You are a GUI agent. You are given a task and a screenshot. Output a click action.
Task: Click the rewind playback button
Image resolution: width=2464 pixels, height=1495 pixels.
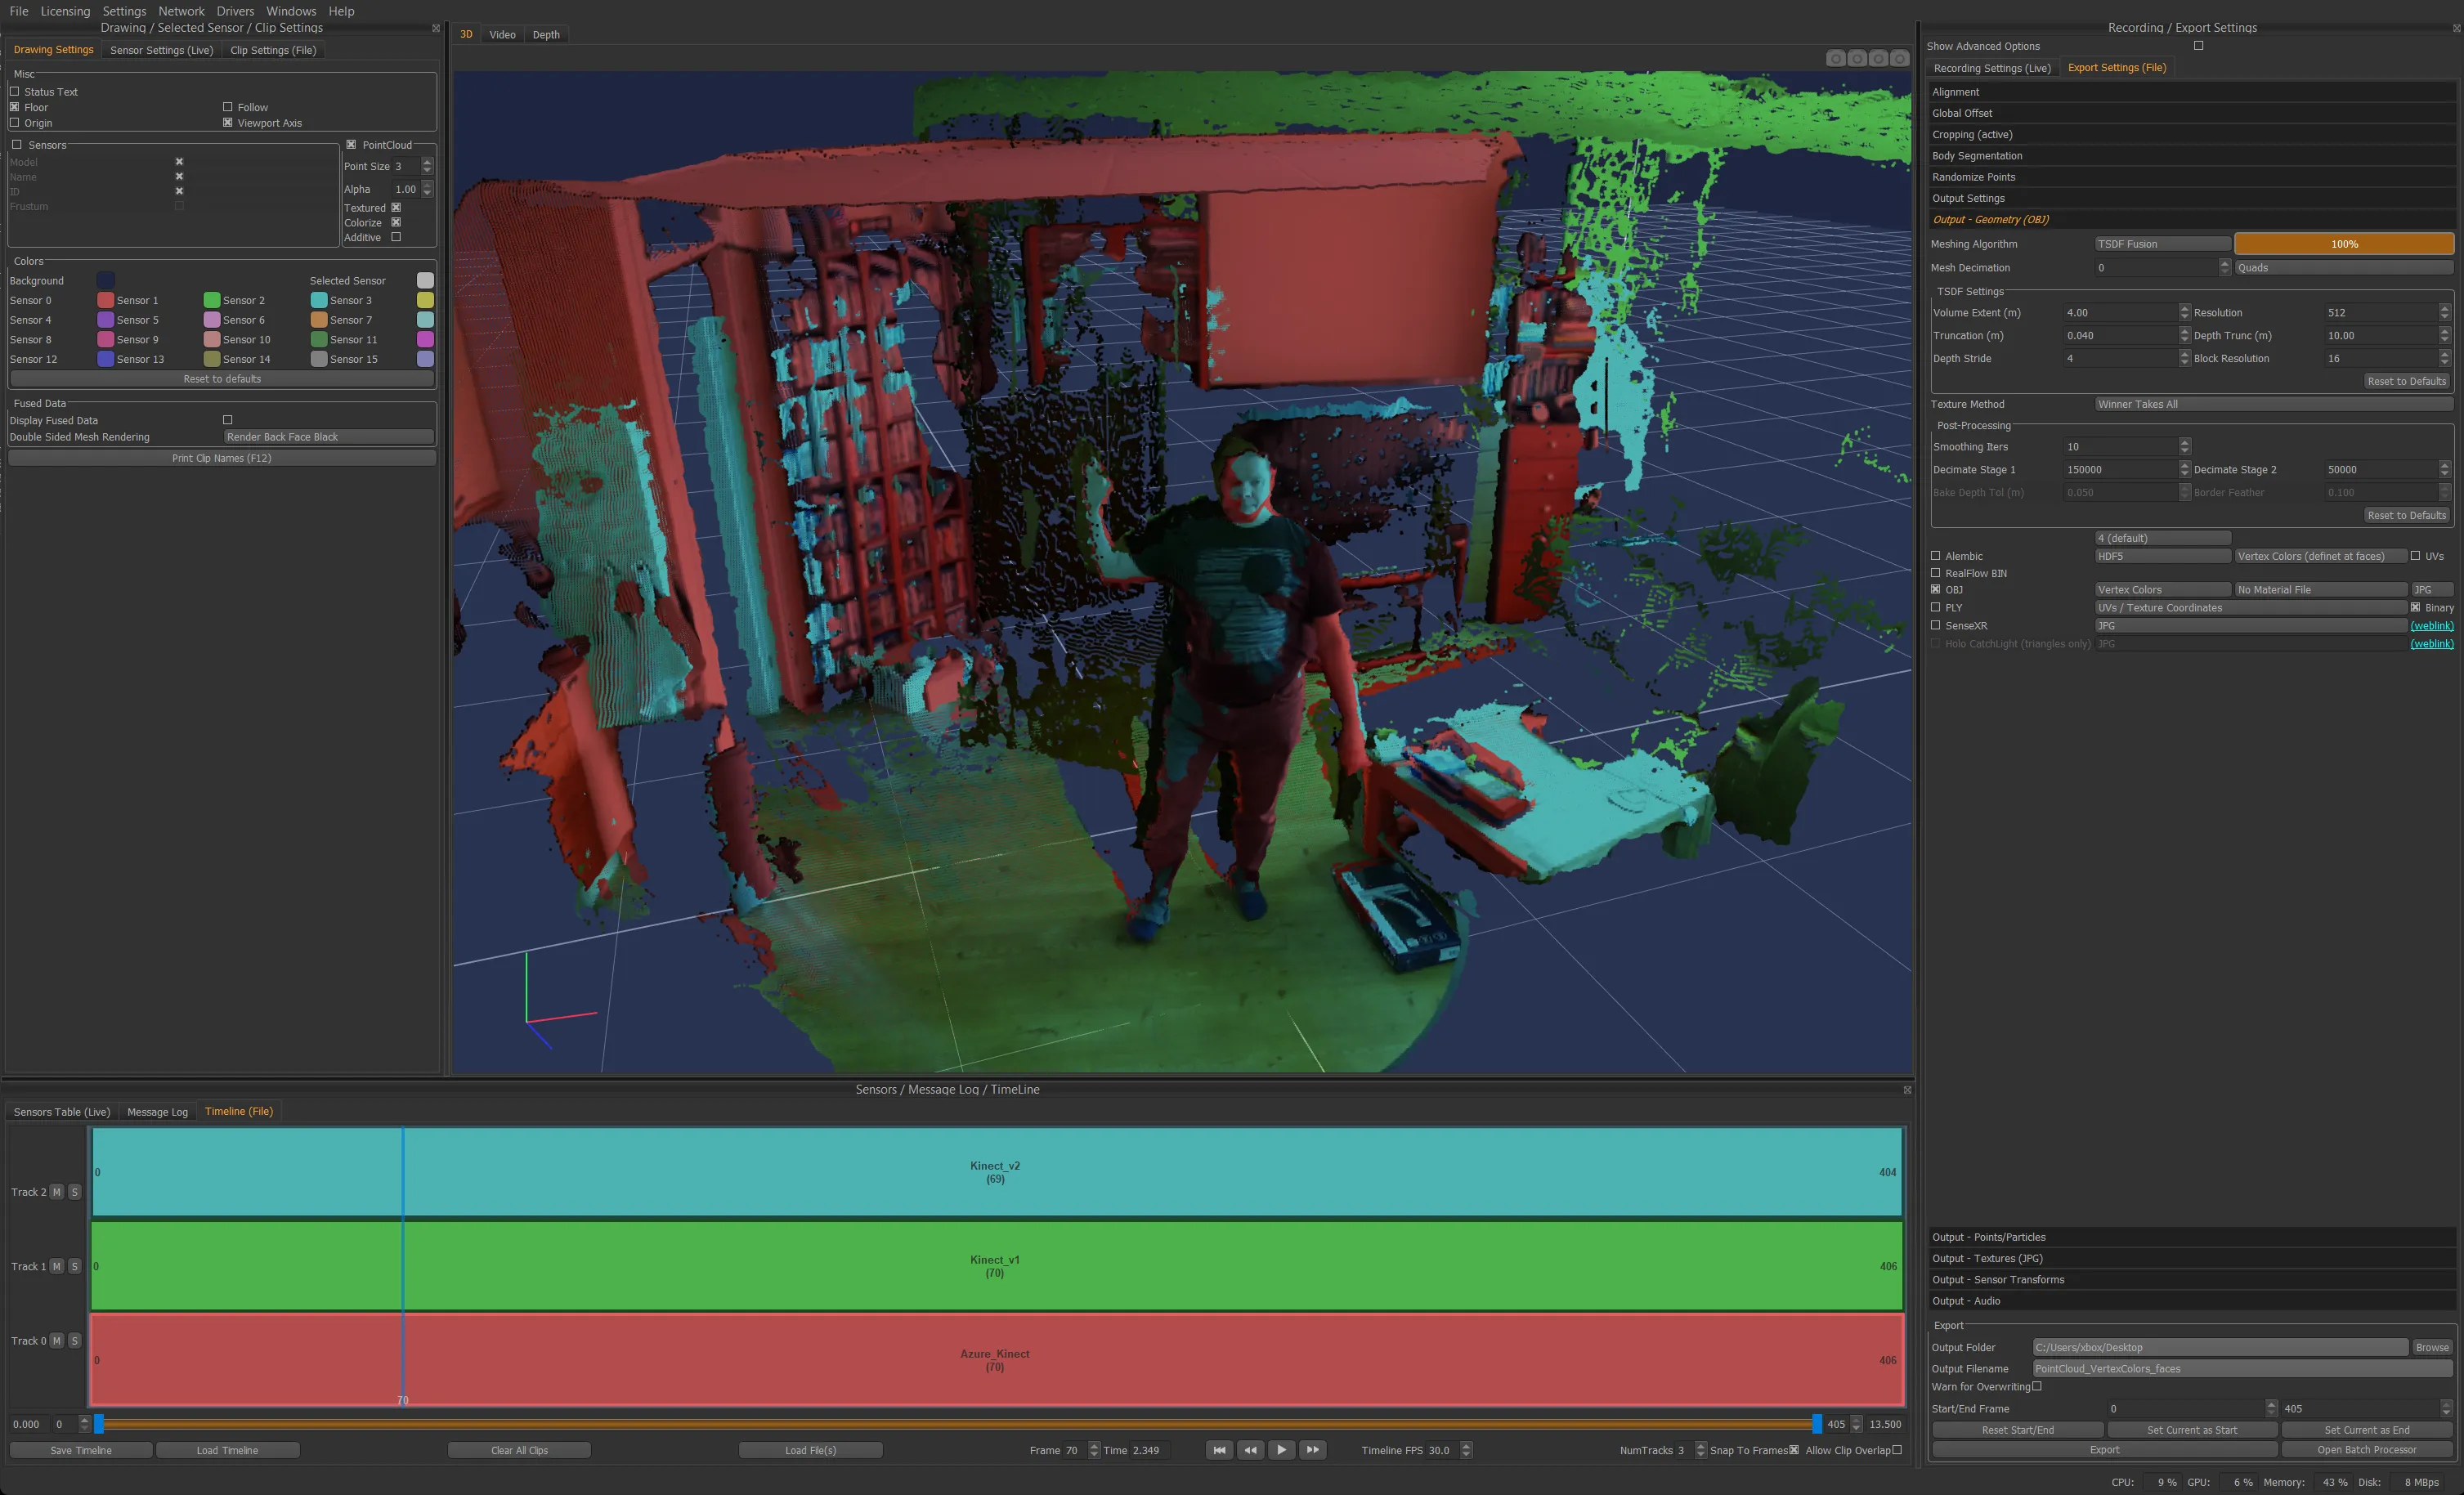click(1250, 1450)
